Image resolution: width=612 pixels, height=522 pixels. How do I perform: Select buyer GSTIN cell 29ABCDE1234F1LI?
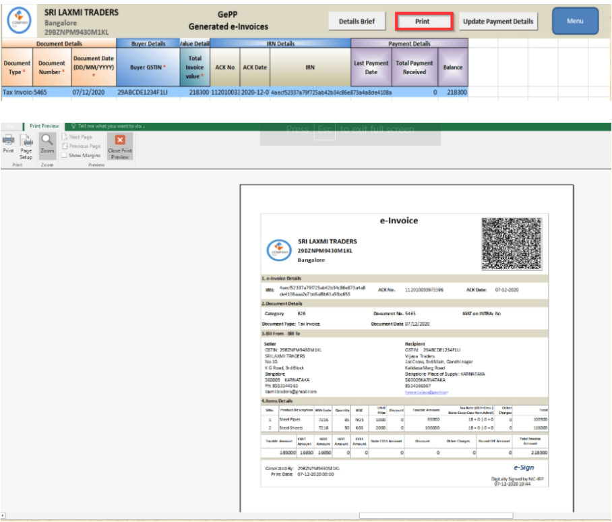148,92
